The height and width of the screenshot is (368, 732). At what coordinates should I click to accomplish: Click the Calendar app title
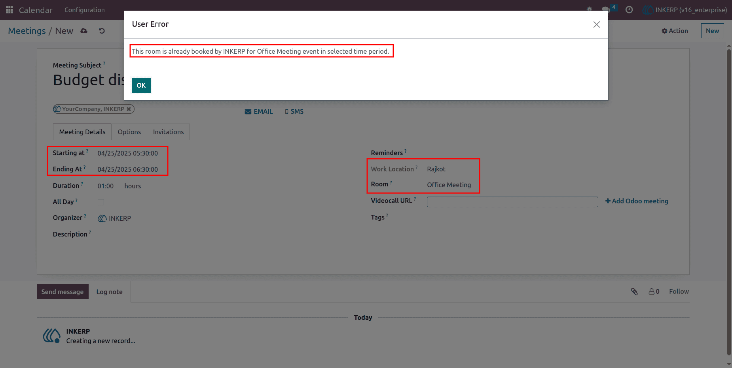[x=36, y=10]
